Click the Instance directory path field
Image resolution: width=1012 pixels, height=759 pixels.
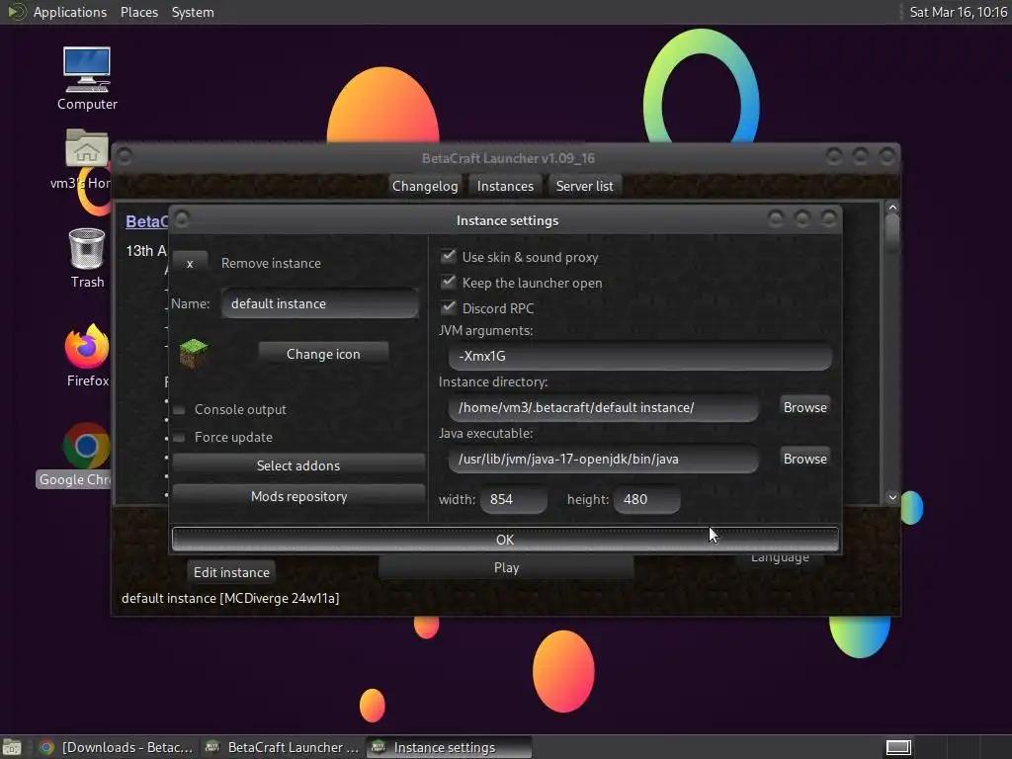603,407
